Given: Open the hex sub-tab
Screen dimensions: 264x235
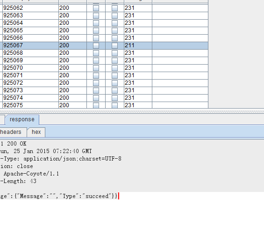Looking at the screenshot, I should pos(36,132).
